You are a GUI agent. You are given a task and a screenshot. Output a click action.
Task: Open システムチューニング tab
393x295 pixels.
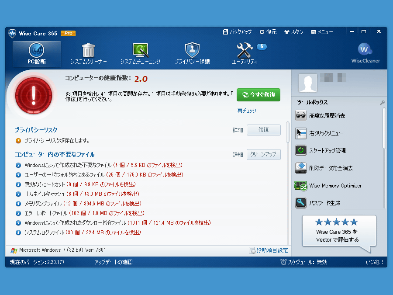pos(140,54)
